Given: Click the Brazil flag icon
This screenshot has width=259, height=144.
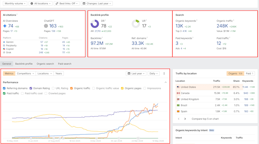Looking at the screenshot, I should pos(178,105).
